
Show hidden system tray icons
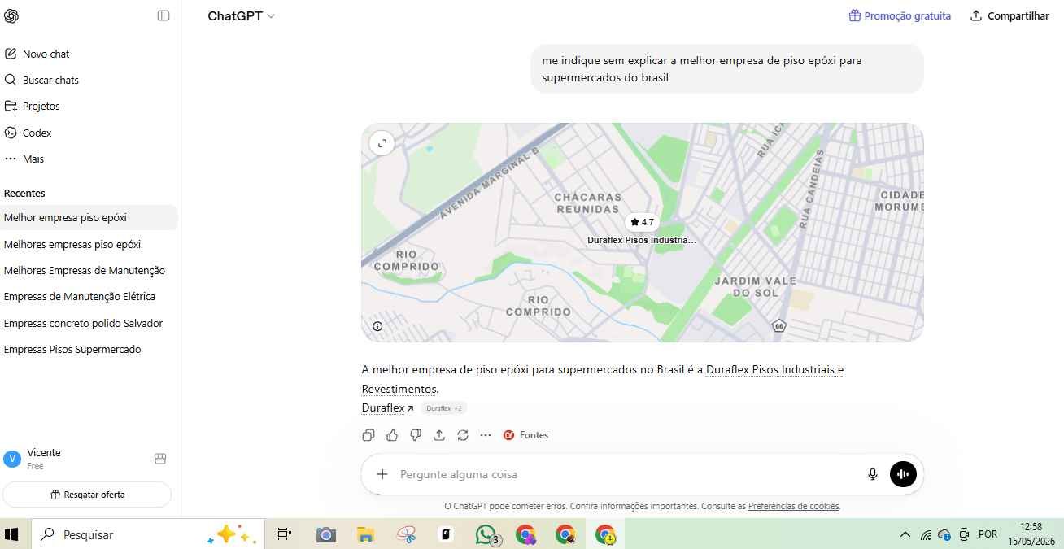tap(905, 534)
